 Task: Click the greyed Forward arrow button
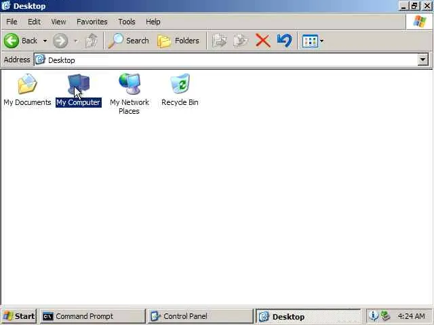coord(60,41)
